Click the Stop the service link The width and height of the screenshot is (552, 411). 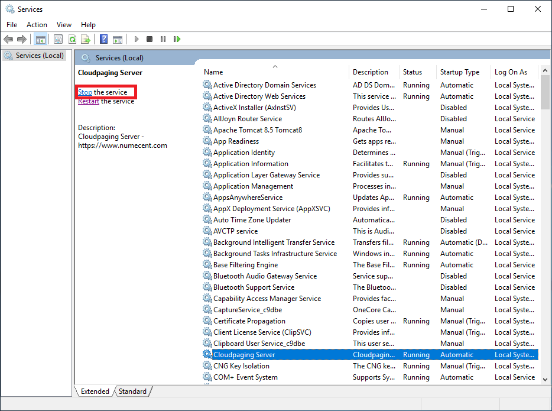[x=85, y=92]
